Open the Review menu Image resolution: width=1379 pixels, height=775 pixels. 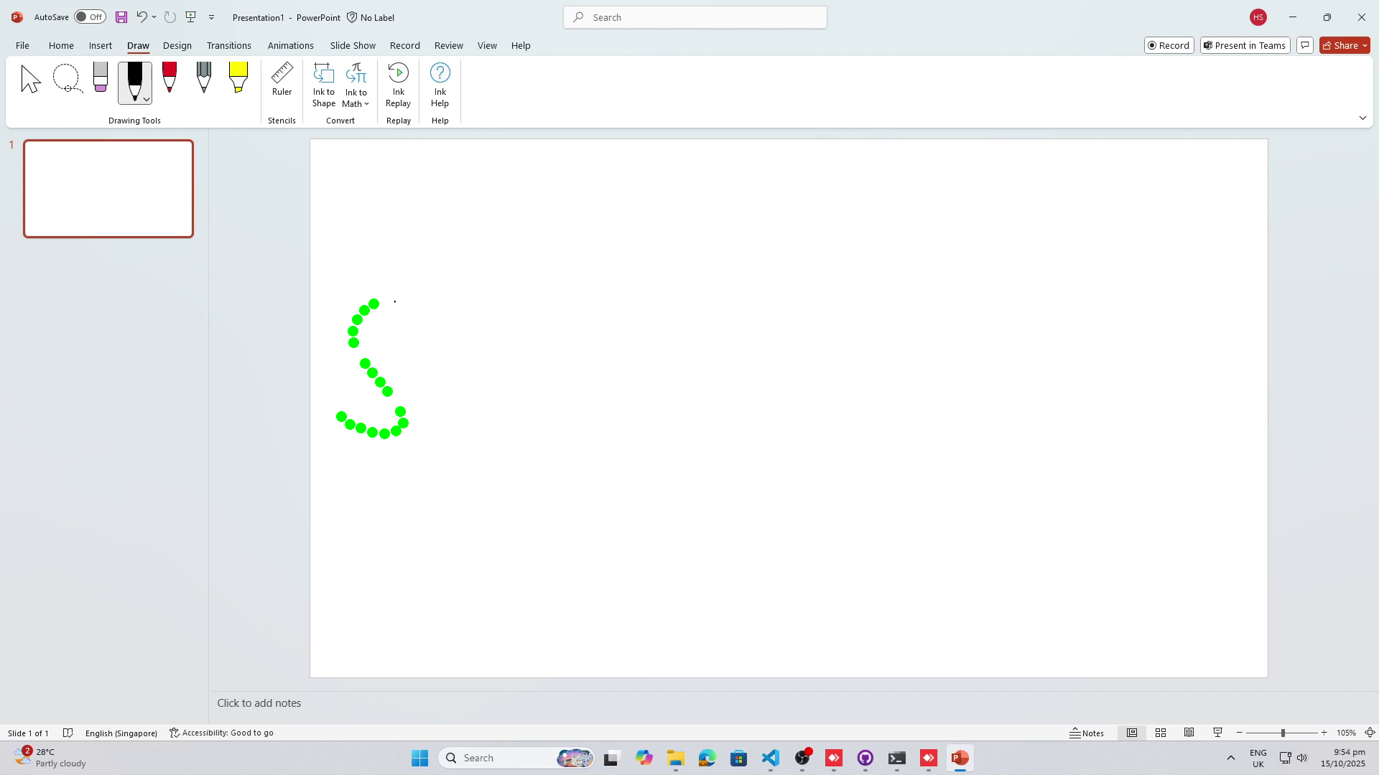click(x=448, y=45)
